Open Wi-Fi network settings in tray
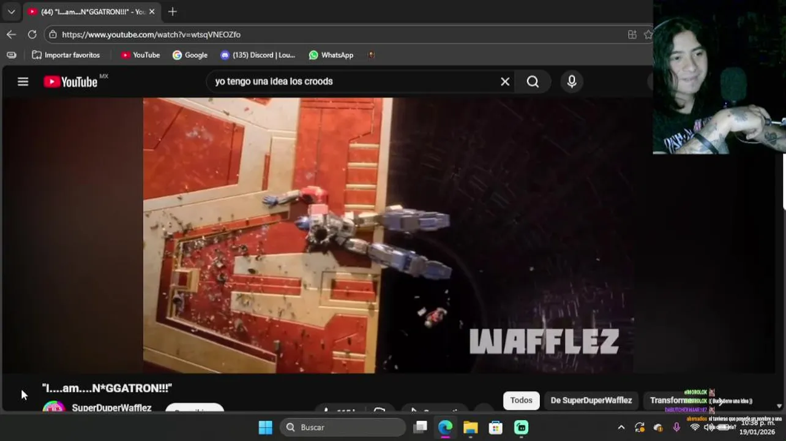Viewport: 786px width, 441px height. click(695, 428)
